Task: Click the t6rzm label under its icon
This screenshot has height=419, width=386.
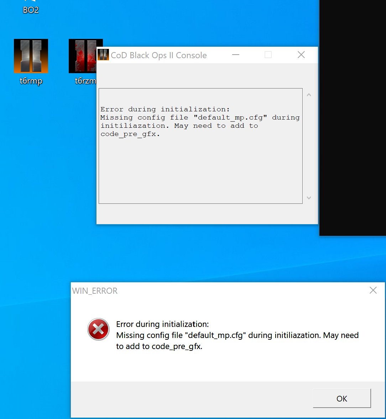Action: coord(85,81)
